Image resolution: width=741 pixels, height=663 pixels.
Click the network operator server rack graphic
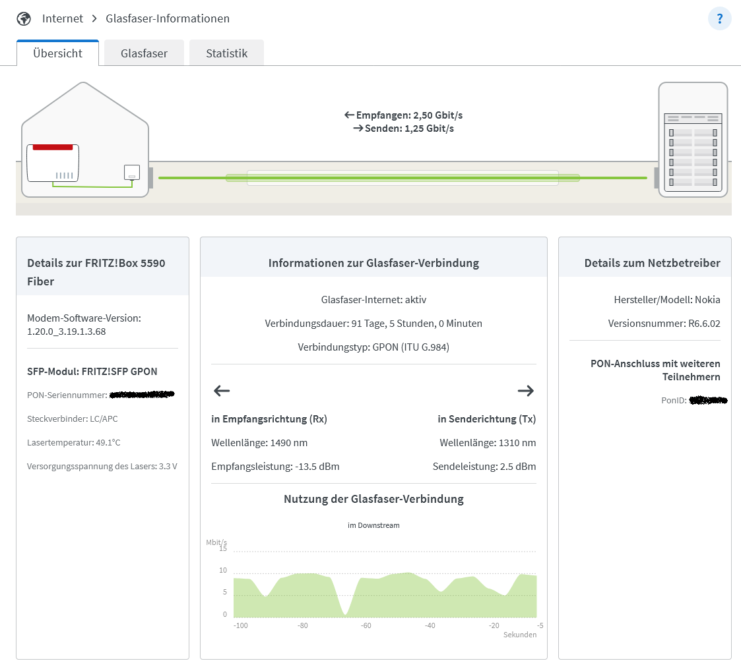pos(692,139)
